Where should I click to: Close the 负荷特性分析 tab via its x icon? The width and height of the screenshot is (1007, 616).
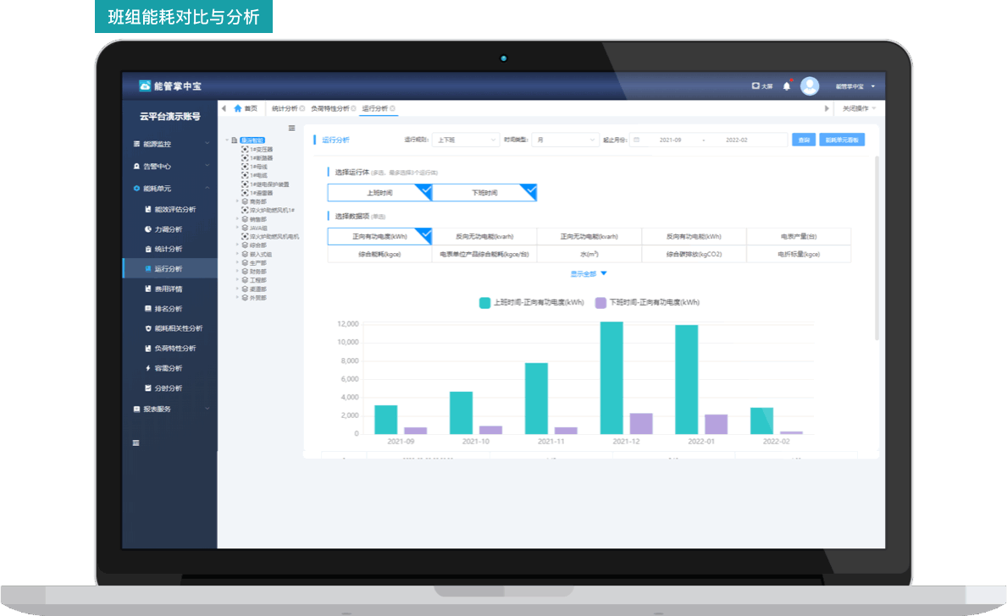tap(353, 108)
